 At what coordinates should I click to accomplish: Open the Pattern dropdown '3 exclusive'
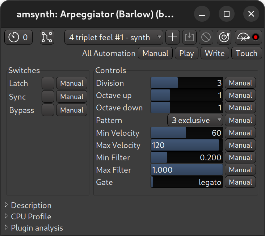coord(195,120)
